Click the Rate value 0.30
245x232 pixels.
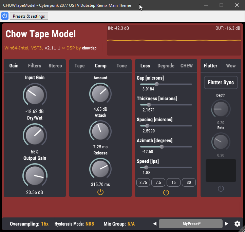tap(221, 155)
